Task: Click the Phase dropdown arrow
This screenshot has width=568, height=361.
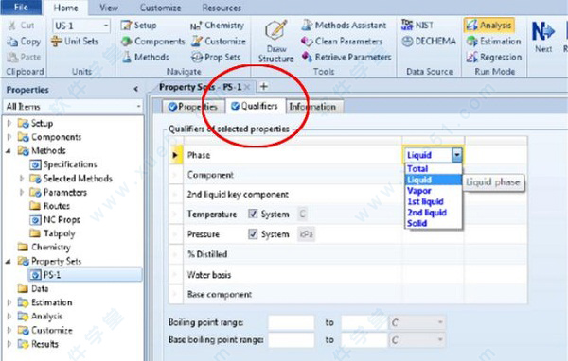Action: pyautogui.click(x=457, y=155)
